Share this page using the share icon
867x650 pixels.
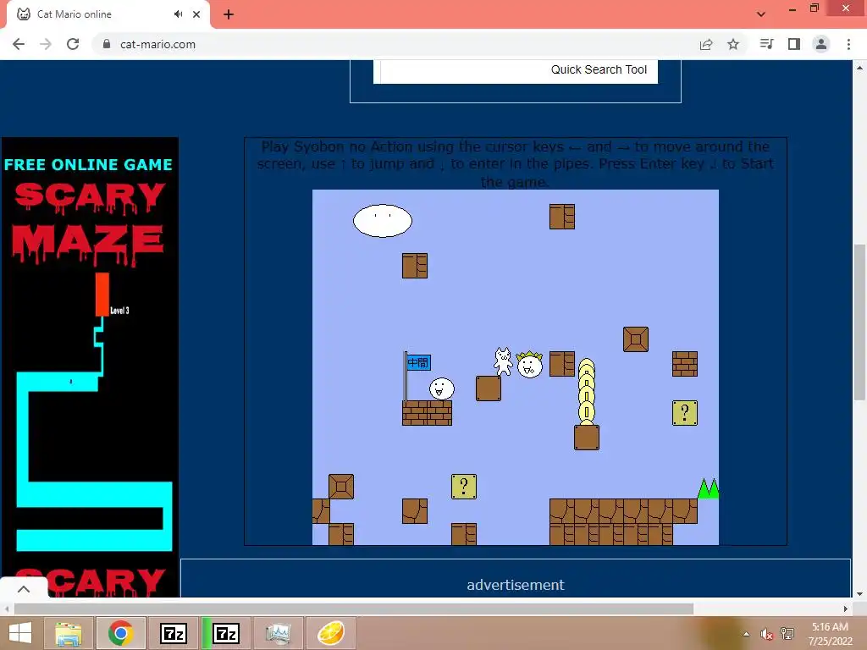[706, 44]
